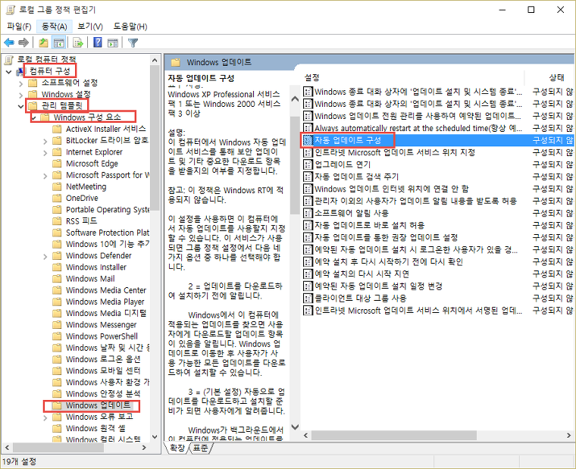Select the 관리 템플릿 folder

61,106
